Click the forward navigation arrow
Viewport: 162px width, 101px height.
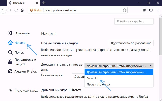point(10,10)
